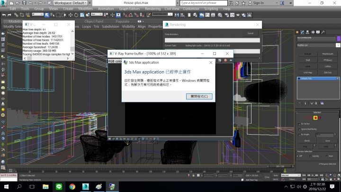Click the Open File folder icon in quick access toolbar
The image size is (341, 192).
pyautogui.click(x=18, y=3)
